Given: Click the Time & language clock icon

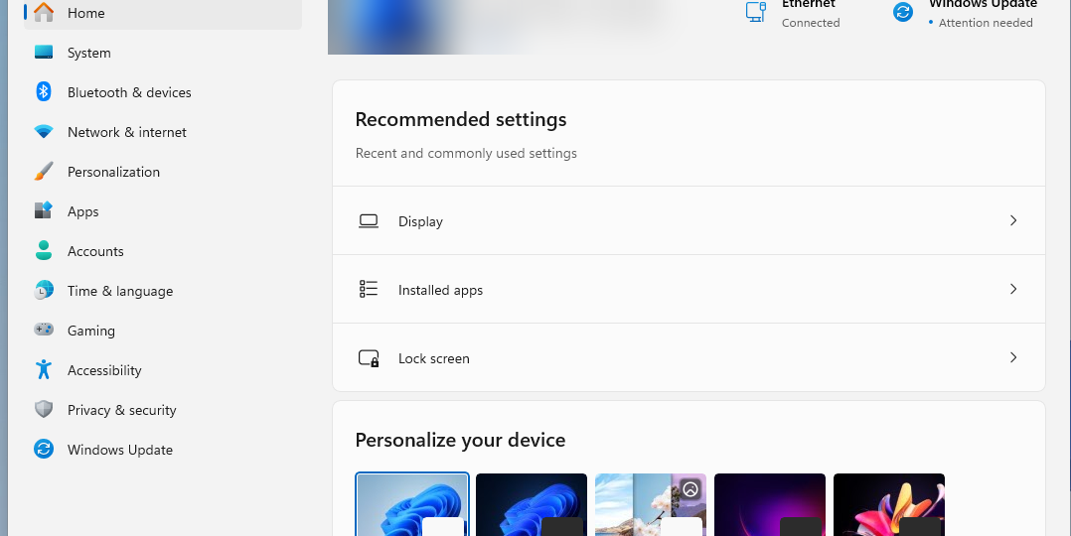Looking at the screenshot, I should coord(44,290).
